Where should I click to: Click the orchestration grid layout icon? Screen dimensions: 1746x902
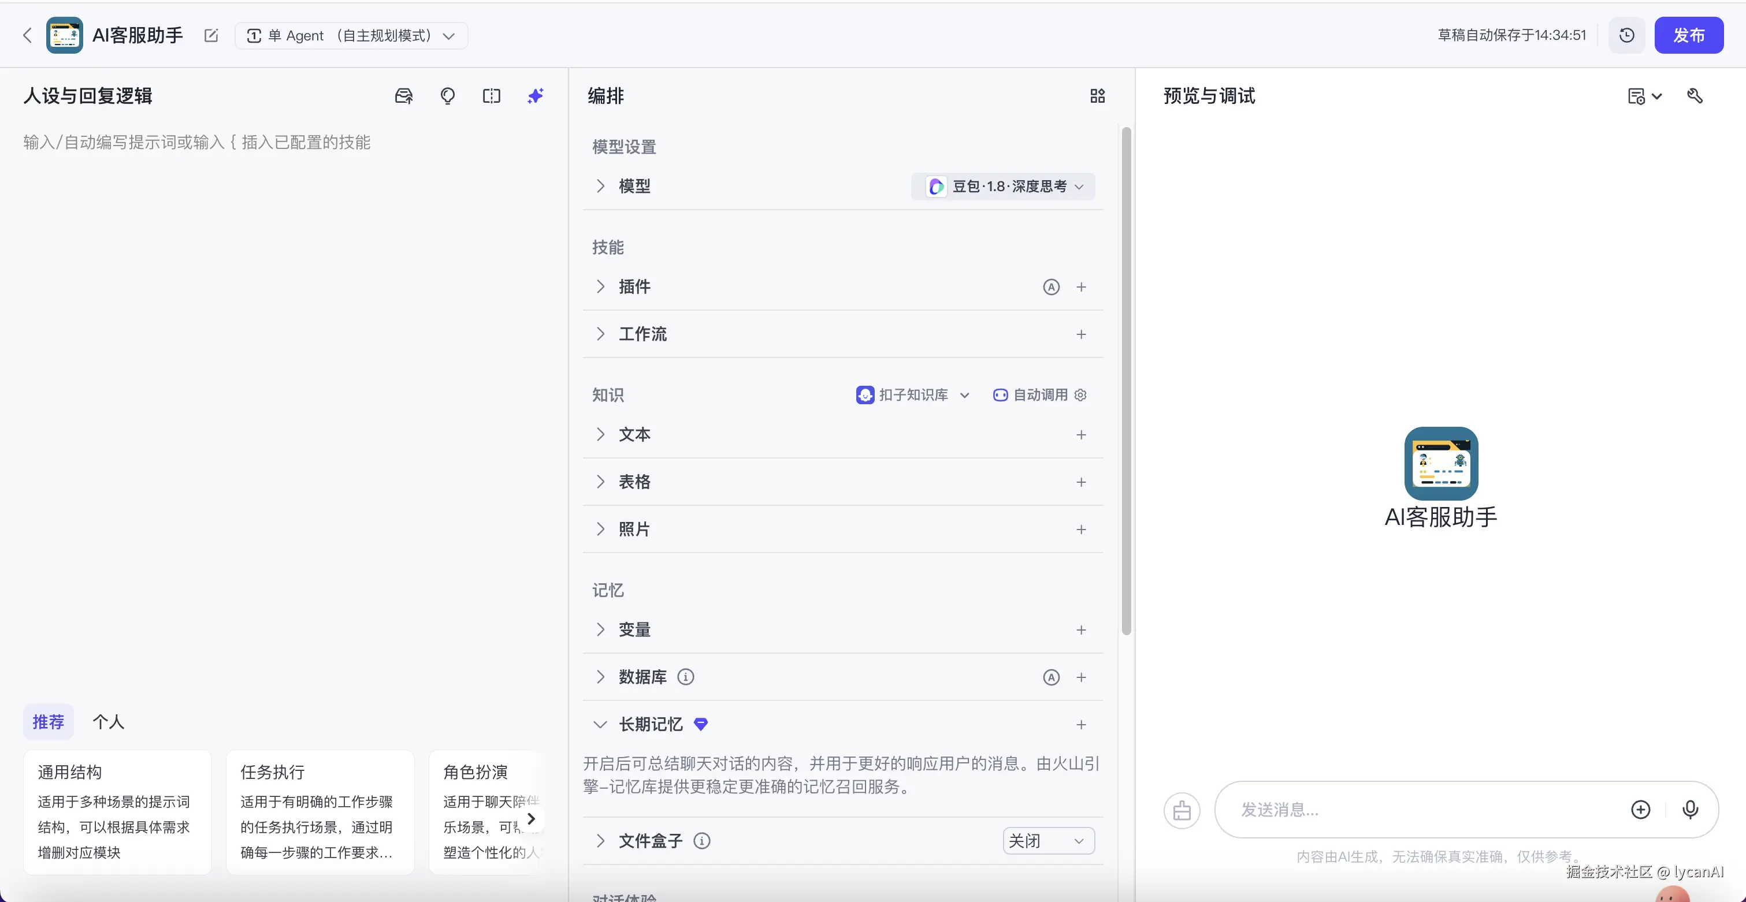[x=1097, y=96]
